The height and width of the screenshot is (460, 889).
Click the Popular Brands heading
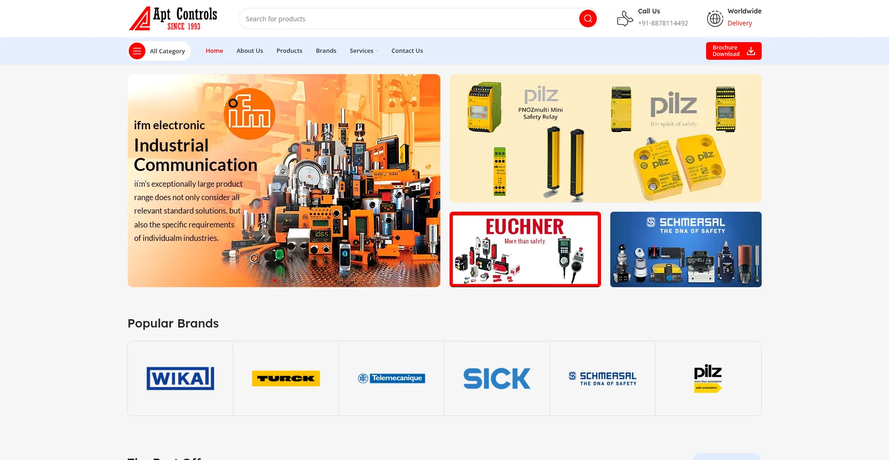click(x=173, y=323)
